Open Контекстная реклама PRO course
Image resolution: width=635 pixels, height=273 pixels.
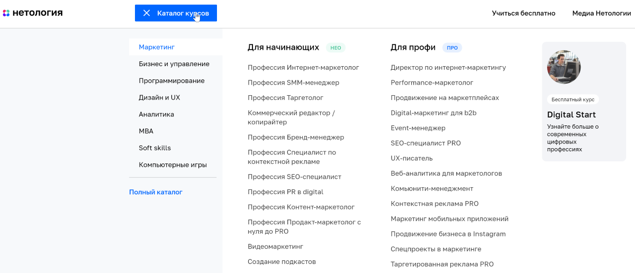click(x=434, y=204)
